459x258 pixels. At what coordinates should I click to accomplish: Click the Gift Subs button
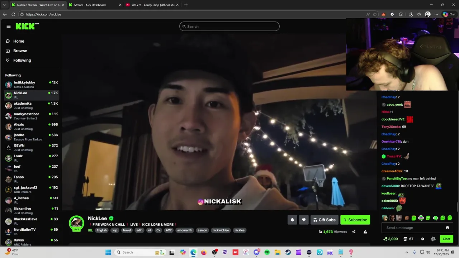click(324, 220)
